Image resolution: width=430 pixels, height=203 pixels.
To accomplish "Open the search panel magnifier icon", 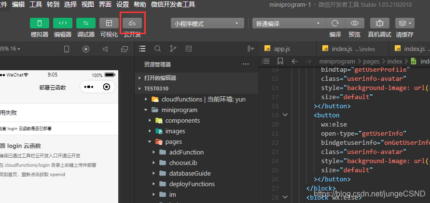I will pos(157,49).
